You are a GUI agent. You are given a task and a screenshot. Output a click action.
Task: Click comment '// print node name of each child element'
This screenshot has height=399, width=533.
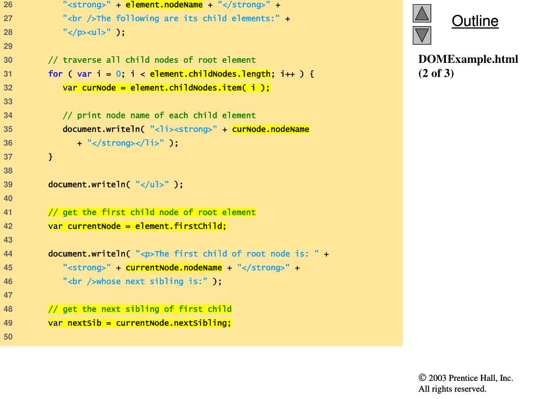coord(159,115)
